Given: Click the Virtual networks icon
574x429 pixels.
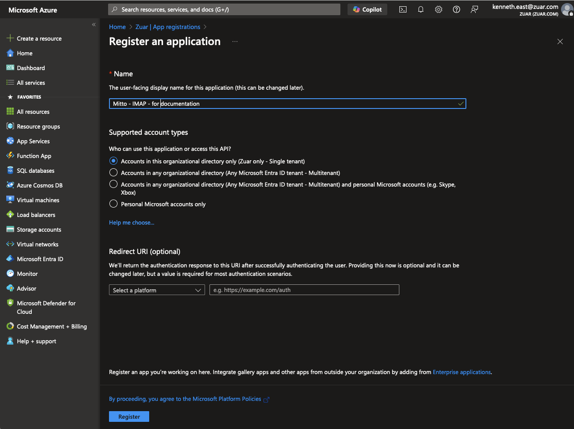Looking at the screenshot, I should pyautogui.click(x=10, y=244).
